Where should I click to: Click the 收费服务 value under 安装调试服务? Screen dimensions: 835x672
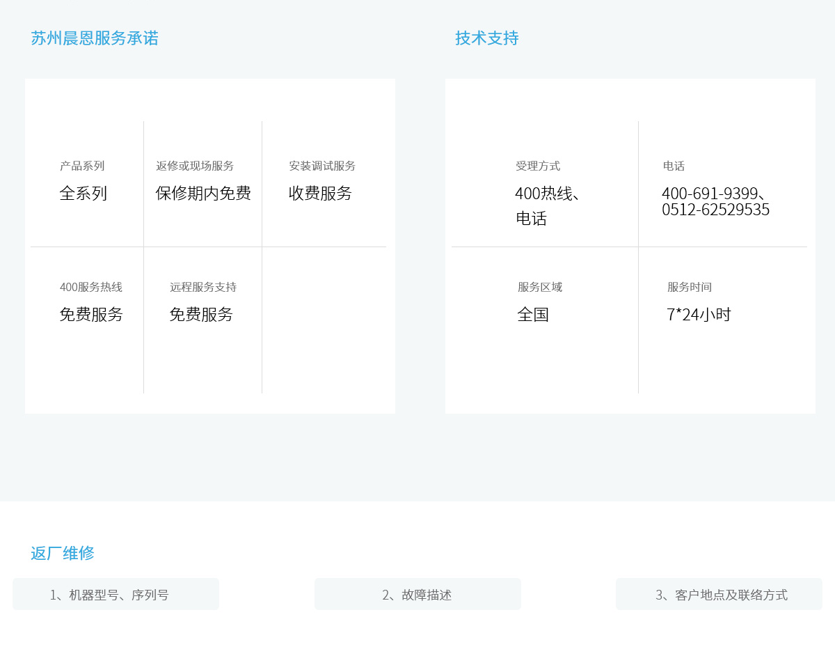pos(320,194)
